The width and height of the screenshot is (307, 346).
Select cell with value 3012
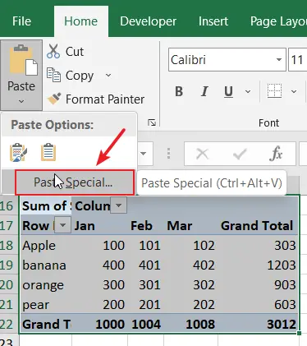pos(258,325)
